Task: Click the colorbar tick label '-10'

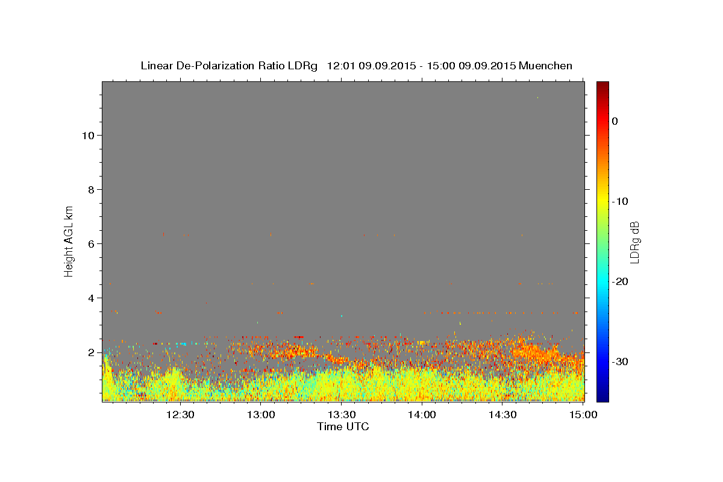Action: [621, 201]
